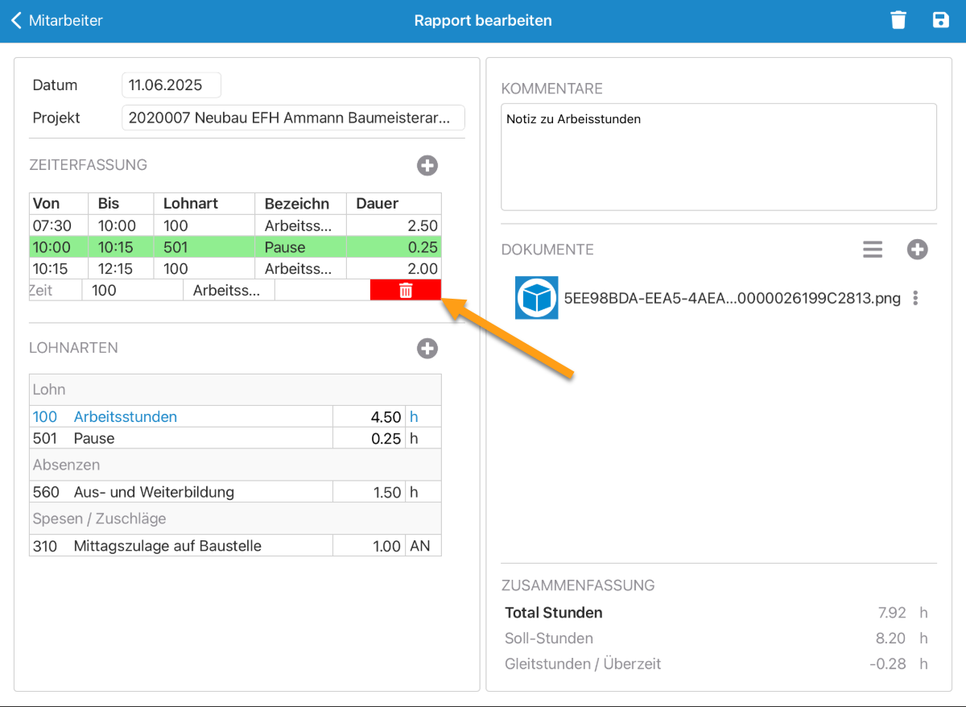Go back to Mitarbeiter
The image size is (966, 707).
(57, 21)
